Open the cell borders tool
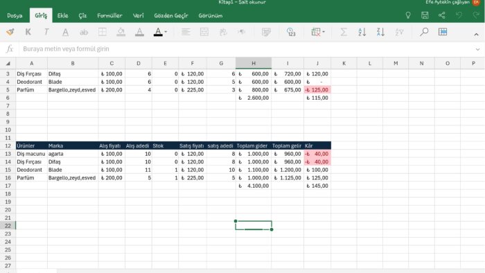This screenshot has height=273, width=485. coord(103,32)
